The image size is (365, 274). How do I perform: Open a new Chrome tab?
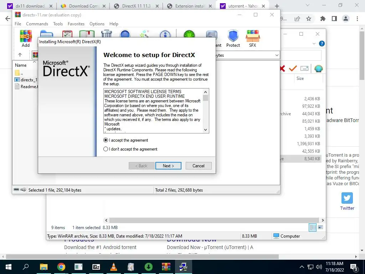[277, 6]
